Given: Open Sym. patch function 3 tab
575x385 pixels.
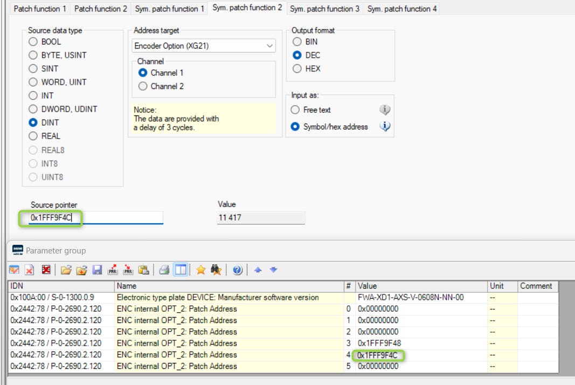Looking at the screenshot, I should [x=324, y=9].
